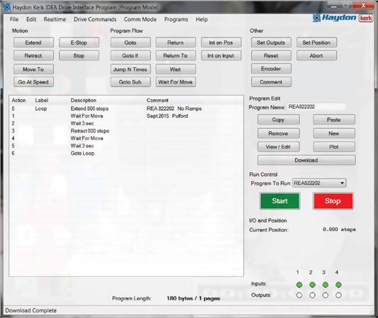Toggle Output 4 indicator circle
The width and height of the screenshot is (378, 318).
338,295
